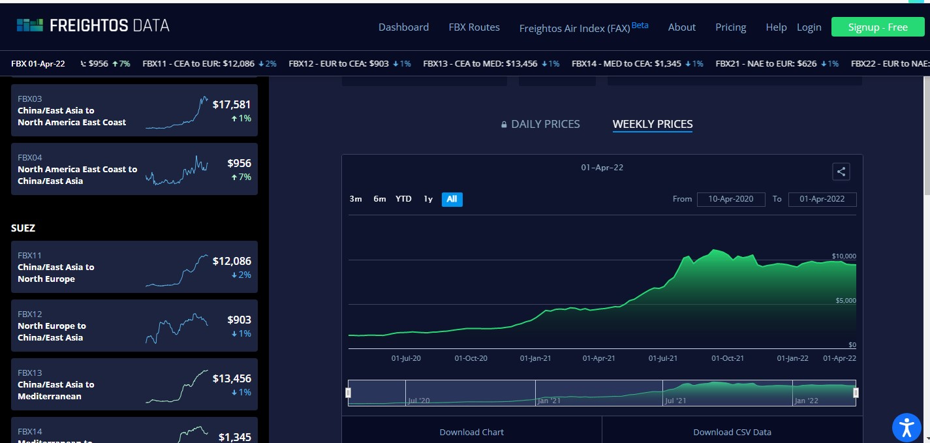Select the 6m time range

[x=380, y=199]
